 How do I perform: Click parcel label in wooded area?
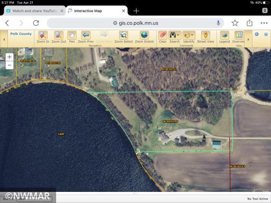[x=169, y=69]
